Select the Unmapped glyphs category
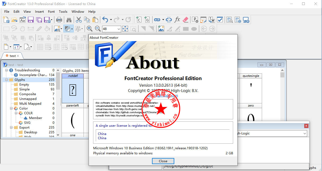The height and width of the screenshot is (171, 322). pos(28,99)
